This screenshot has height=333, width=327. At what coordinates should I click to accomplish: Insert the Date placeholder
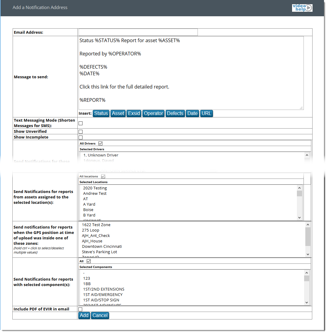pos(192,114)
